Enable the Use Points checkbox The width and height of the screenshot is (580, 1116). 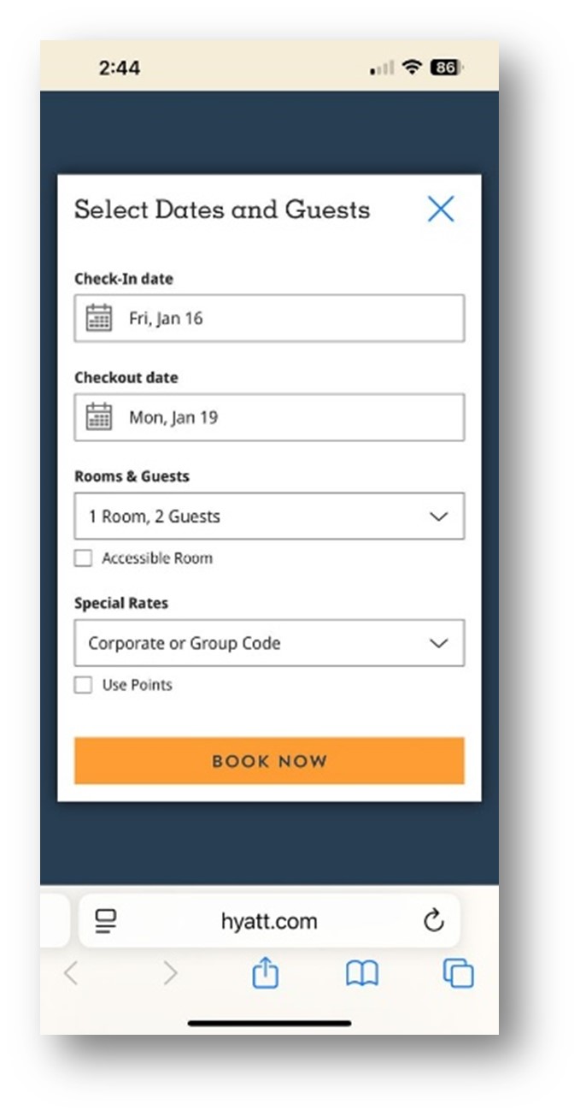83,685
